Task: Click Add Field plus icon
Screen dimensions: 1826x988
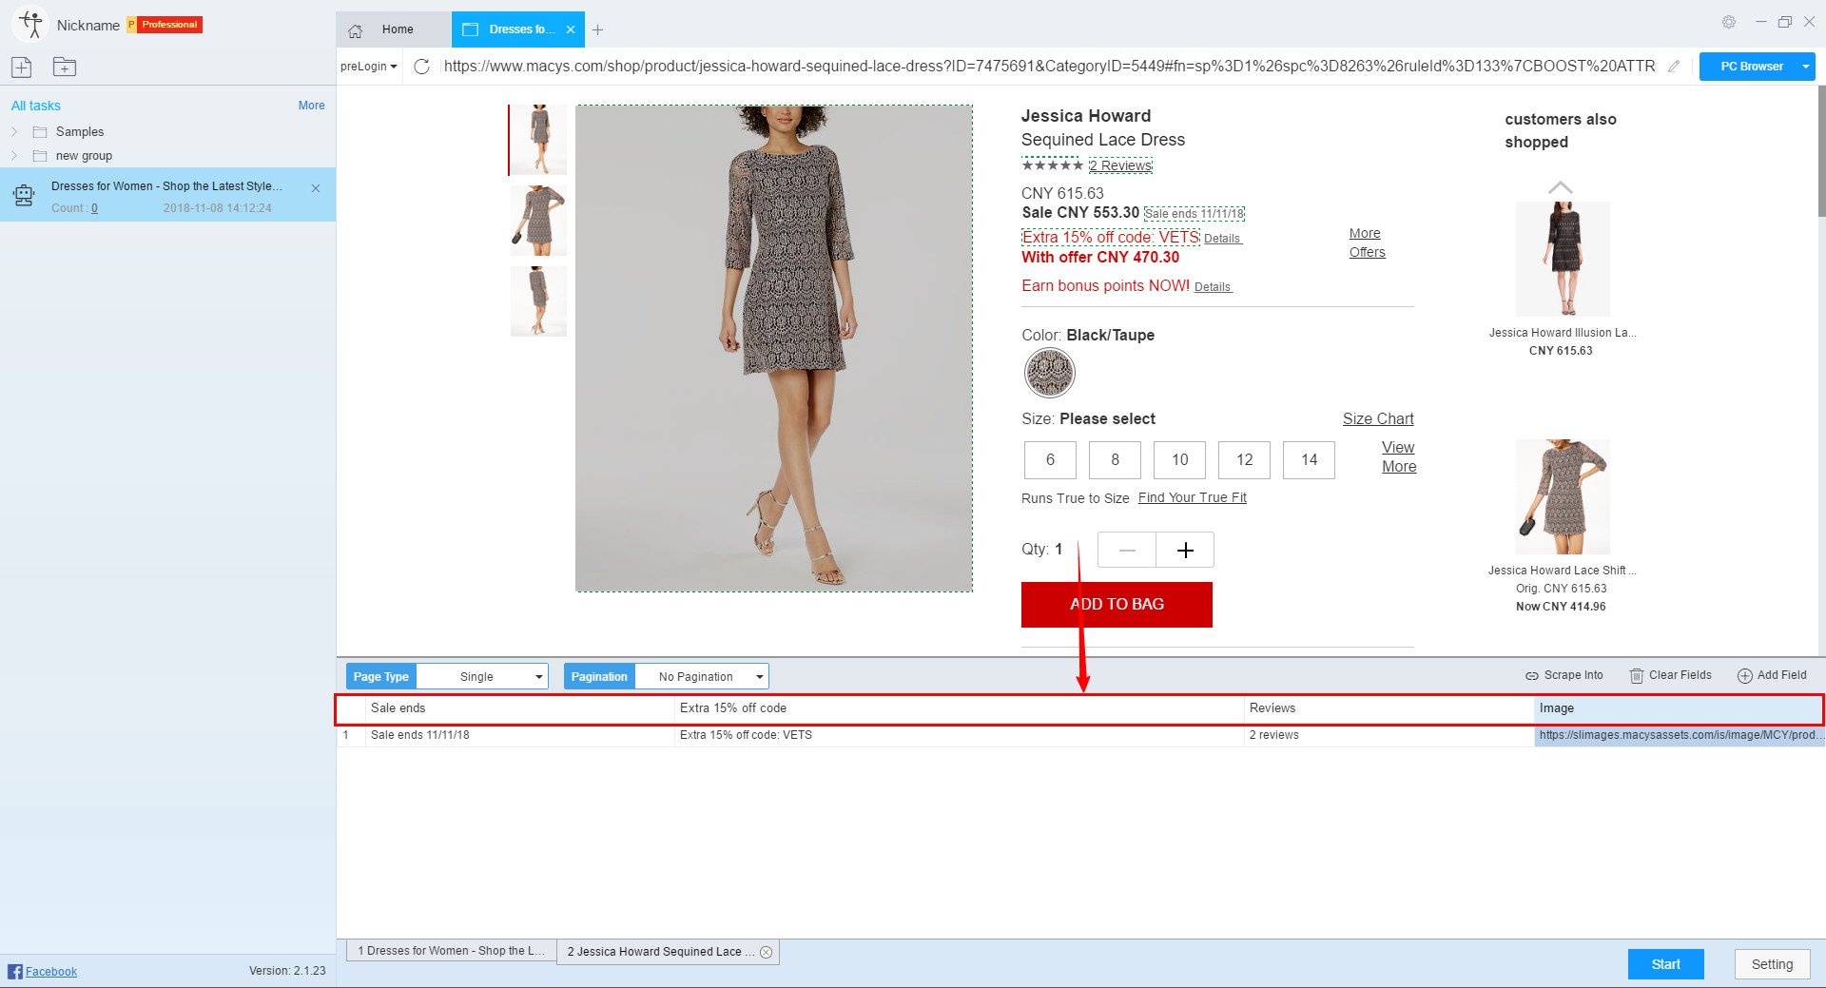Action: [1744, 676]
